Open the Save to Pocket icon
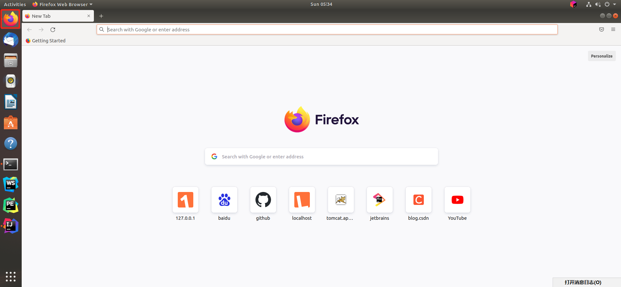The height and width of the screenshot is (287, 621). [601, 30]
